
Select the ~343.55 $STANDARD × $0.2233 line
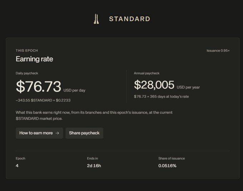click(x=43, y=100)
